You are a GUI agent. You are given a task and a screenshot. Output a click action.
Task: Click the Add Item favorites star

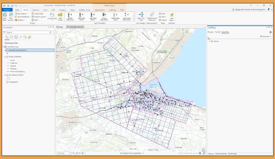pyautogui.click(x=171, y=16)
